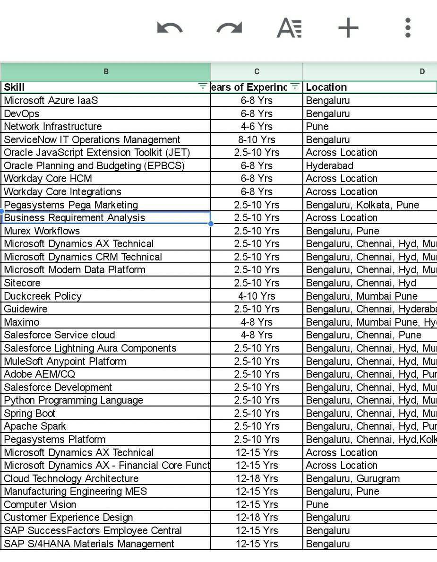This screenshot has height=562, width=437.
Task: Select Bengaluru, Chennai, Pune location cell
Action: pyautogui.click(x=370, y=335)
